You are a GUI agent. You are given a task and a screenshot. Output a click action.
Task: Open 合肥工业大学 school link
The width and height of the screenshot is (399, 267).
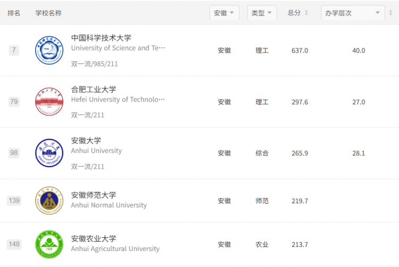[x=94, y=89]
